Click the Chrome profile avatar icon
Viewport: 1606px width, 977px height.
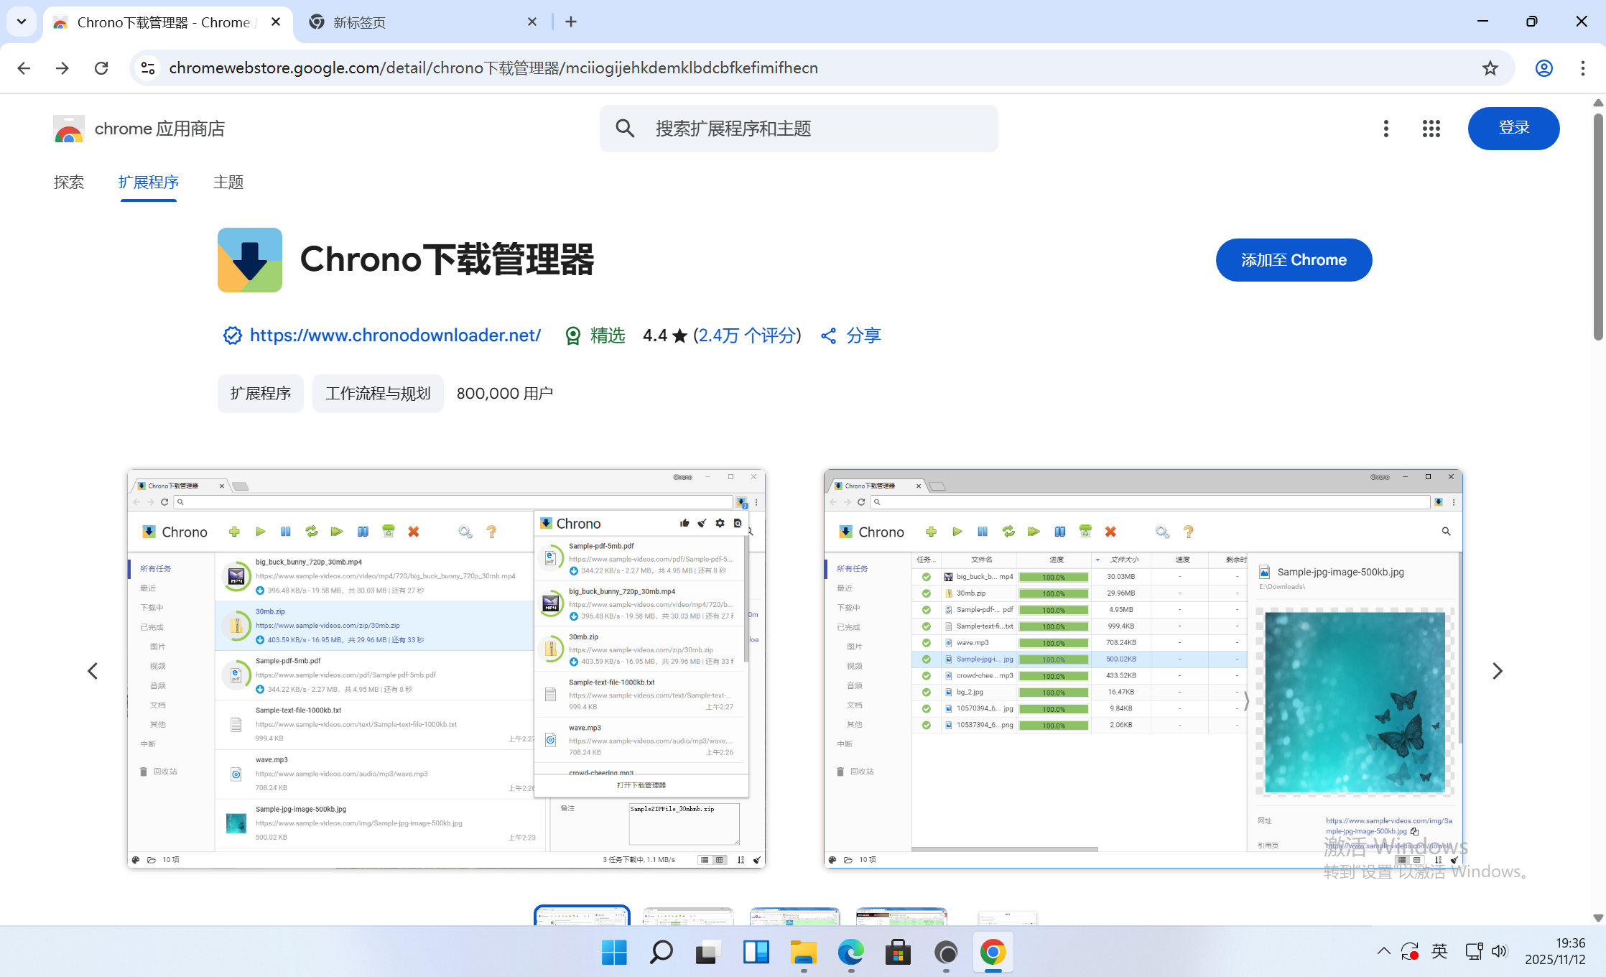click(x=1544, y=68)
